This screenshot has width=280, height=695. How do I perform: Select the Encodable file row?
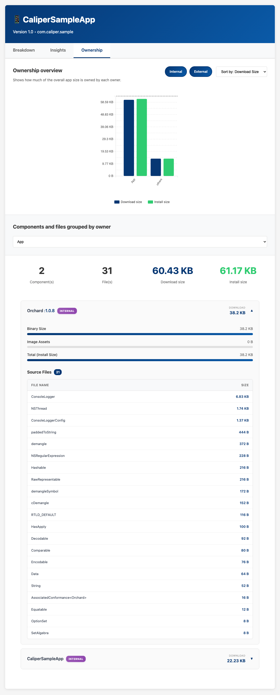tap(140, 562)
